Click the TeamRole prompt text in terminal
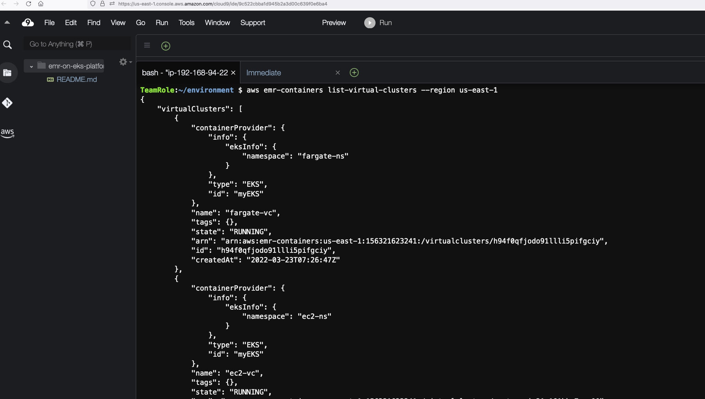The height and width of the screenshot is (399, 705). pos(157,90)
